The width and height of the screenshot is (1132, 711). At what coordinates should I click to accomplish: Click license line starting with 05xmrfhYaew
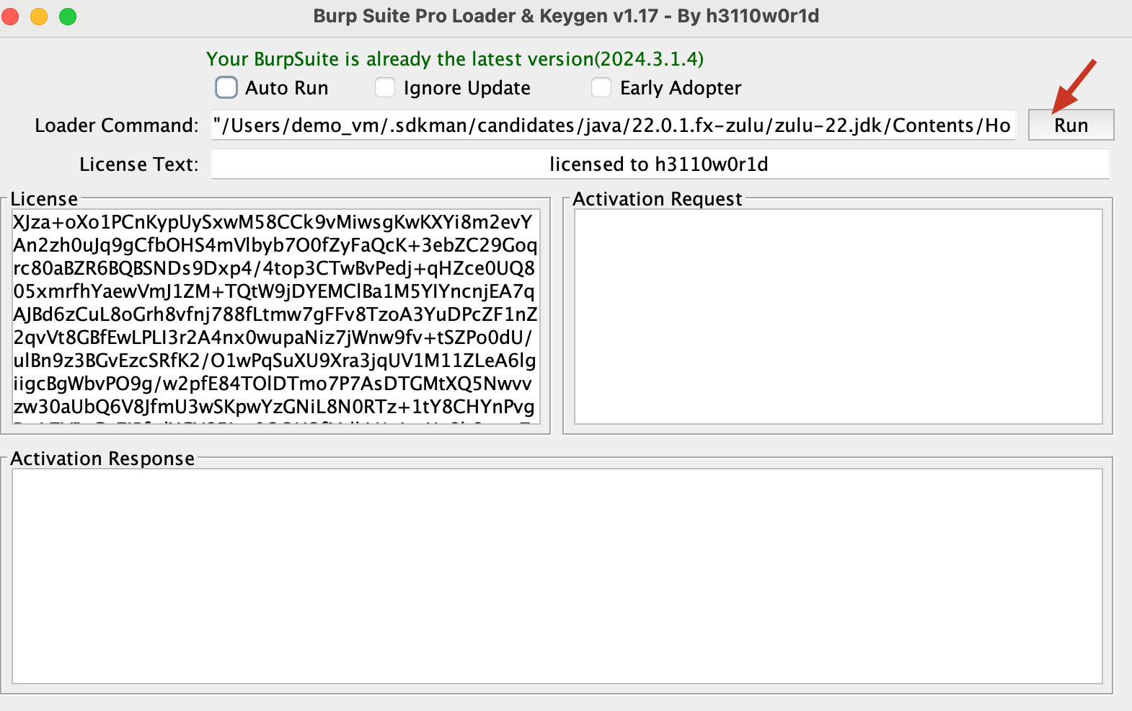click(274, 291)
